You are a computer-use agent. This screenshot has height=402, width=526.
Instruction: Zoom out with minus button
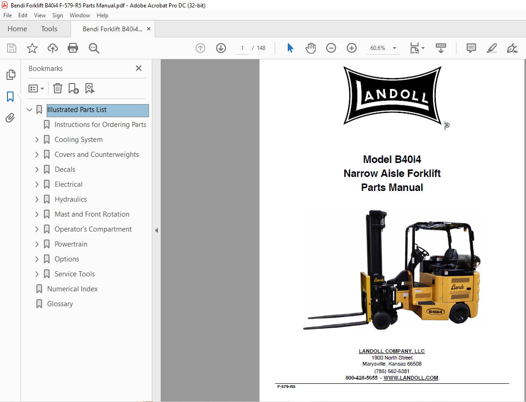click(331, 48)
